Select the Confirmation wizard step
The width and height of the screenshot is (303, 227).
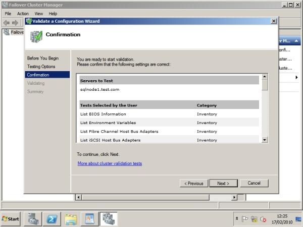pyautogui.click(x=47, y=75)
